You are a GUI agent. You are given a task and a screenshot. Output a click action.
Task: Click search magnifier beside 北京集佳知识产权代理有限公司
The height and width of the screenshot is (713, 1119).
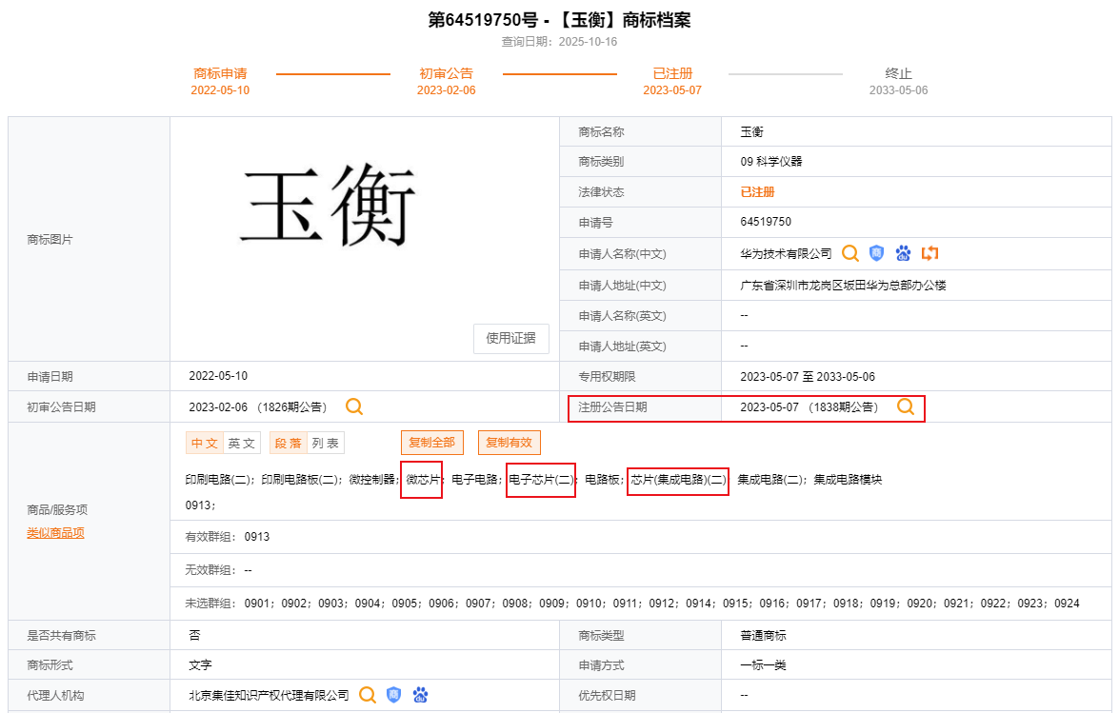tap(368, 695)
